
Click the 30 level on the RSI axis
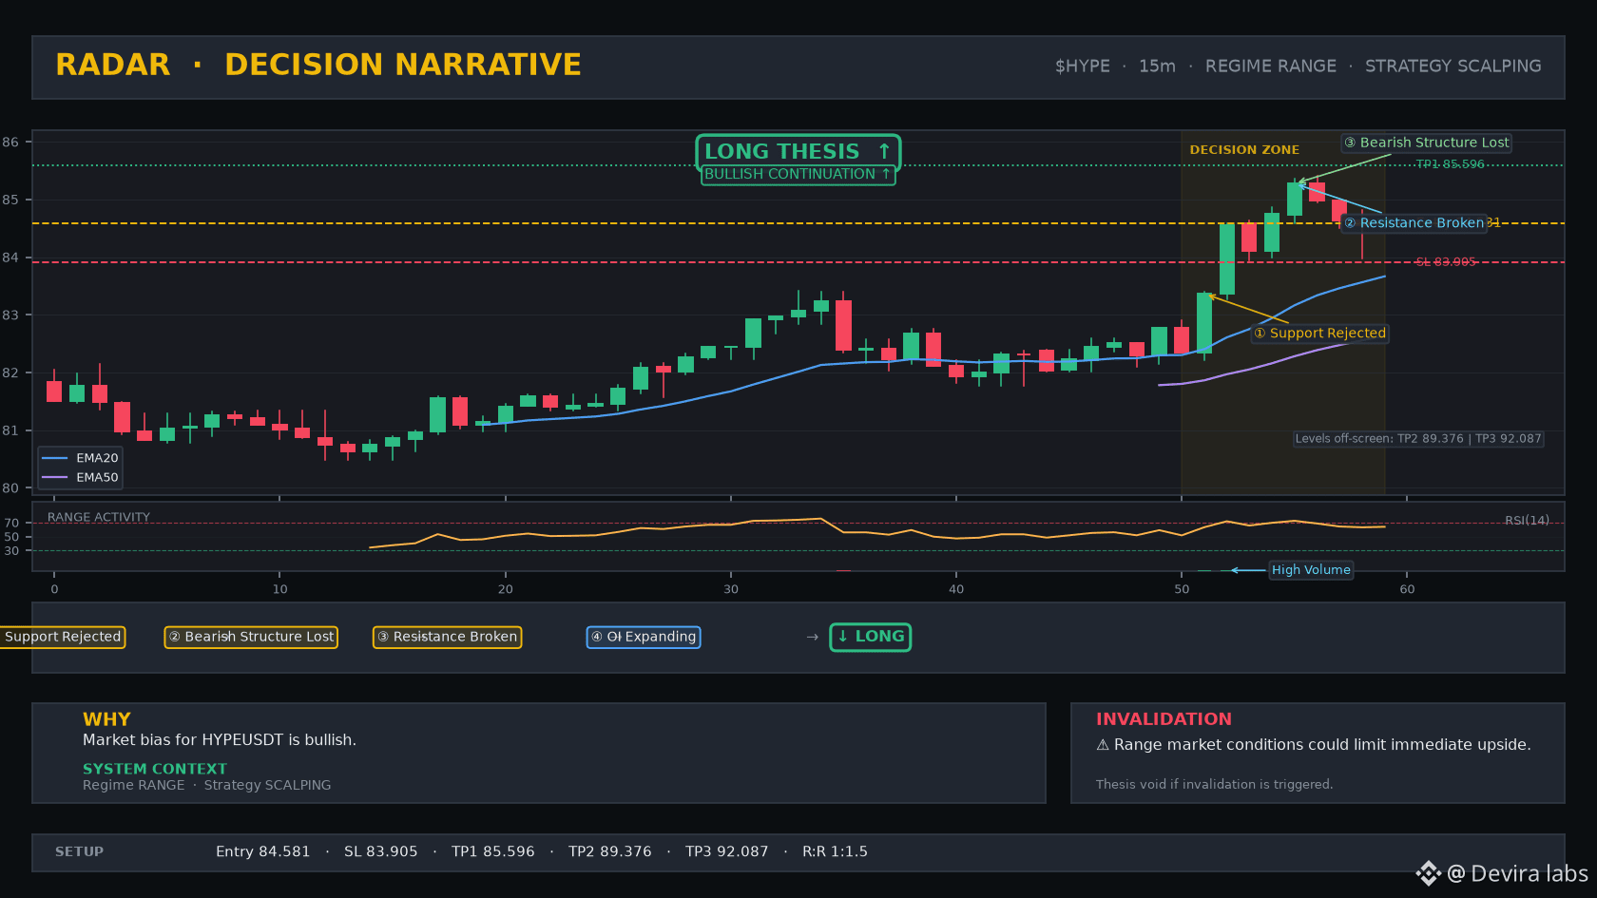(11, 551)
